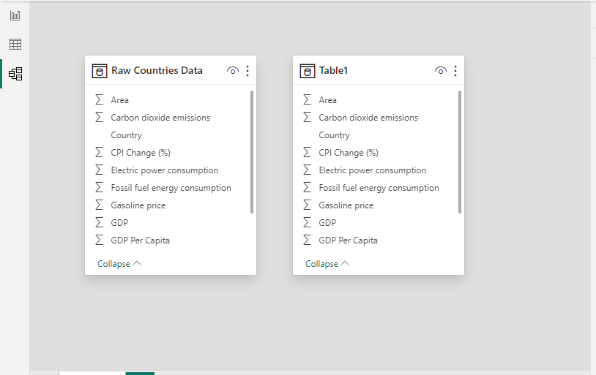Select Gasoline price in Raw Countries Data

pyautogui.click(x=138, y=205)
